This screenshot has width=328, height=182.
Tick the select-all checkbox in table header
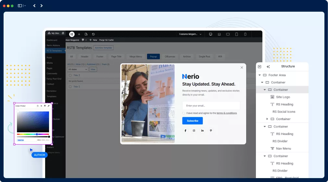[x=70, y=75]
